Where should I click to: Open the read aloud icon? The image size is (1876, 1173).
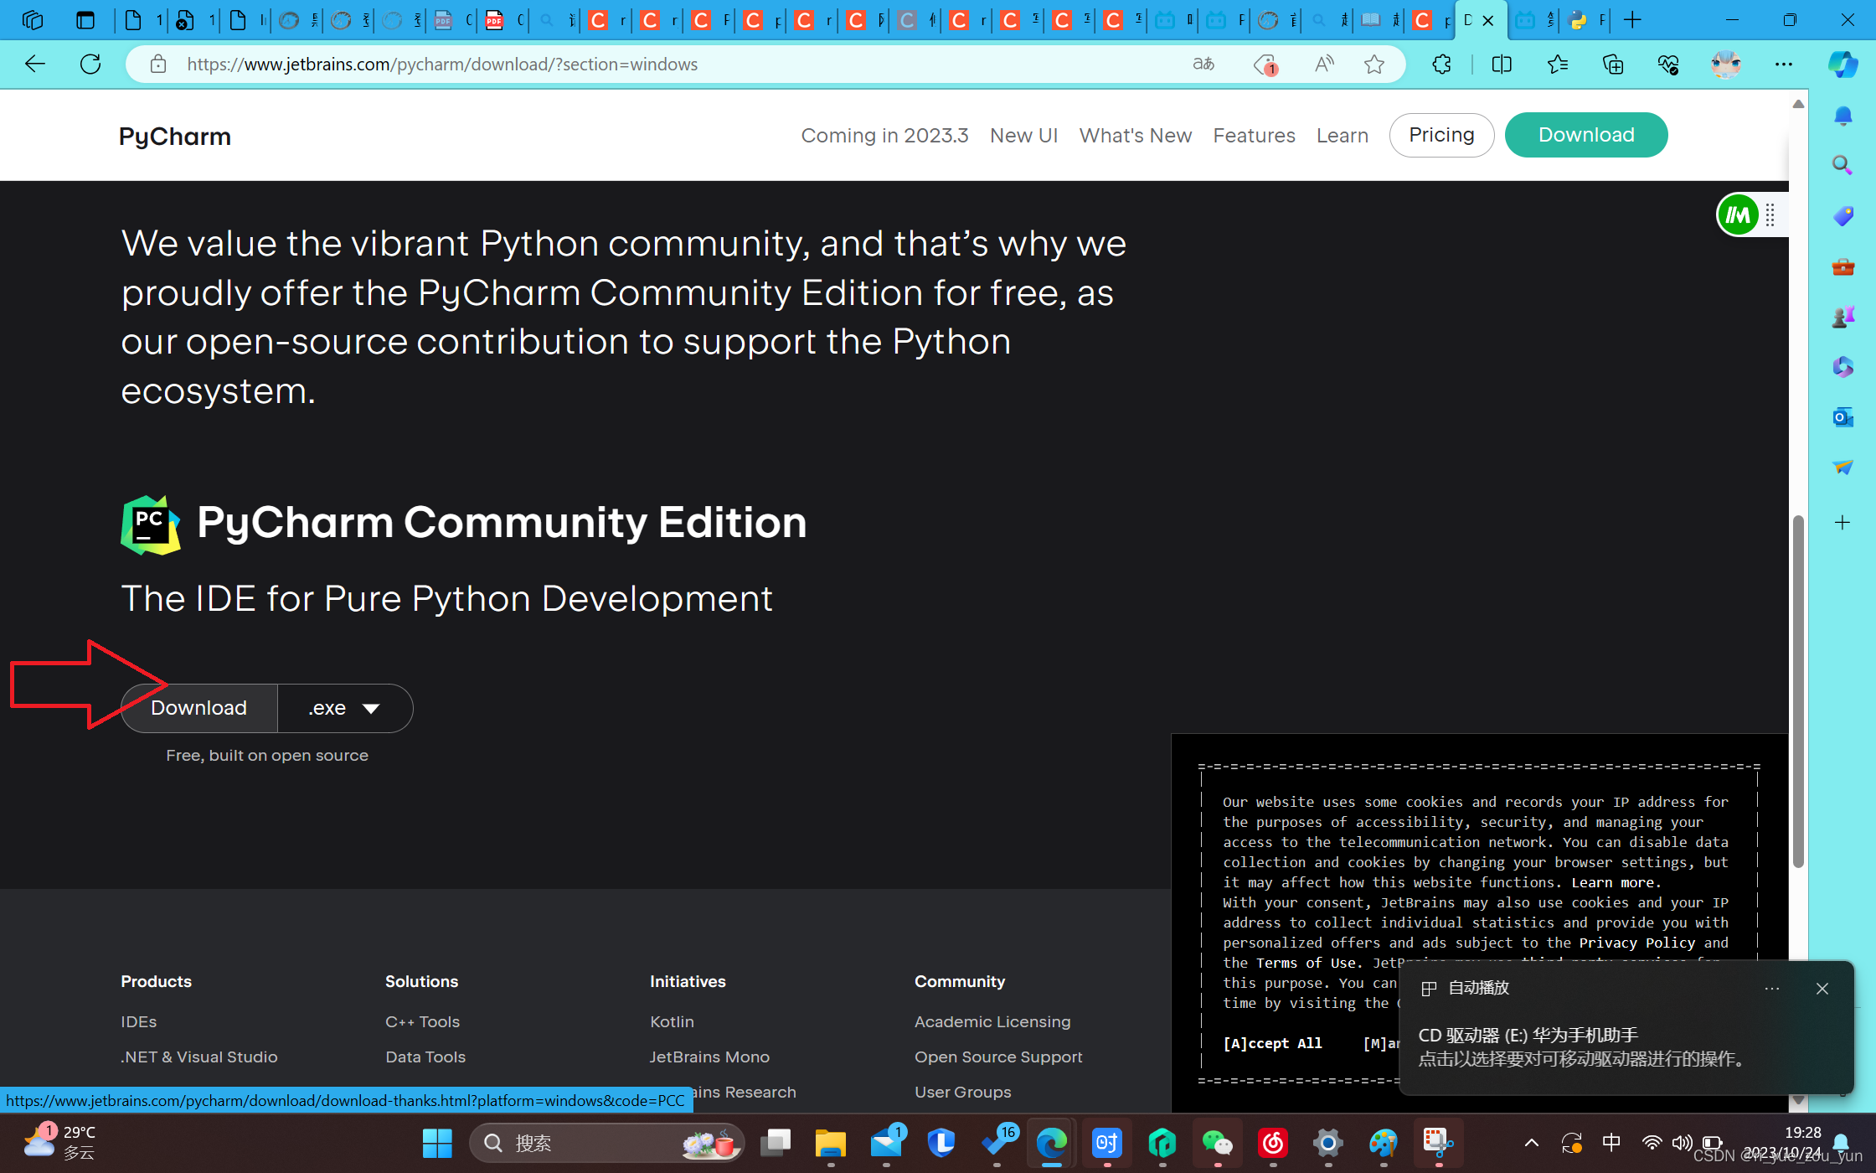pos(1324,64)
